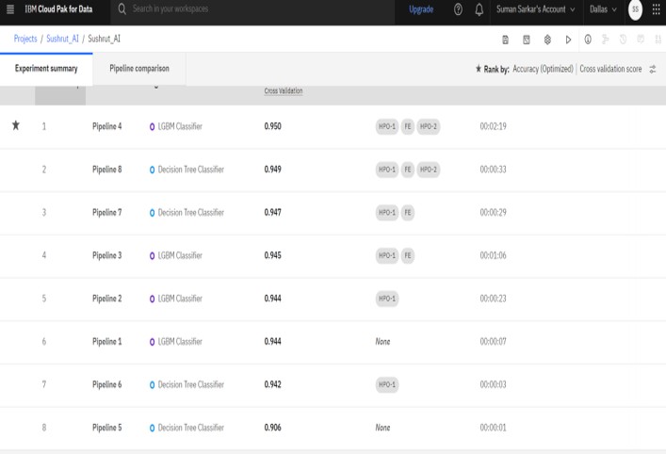Click the comments icon in toolbar
Image resolution: width=666 pixels, height=454 pixels.
click(641, 40)
